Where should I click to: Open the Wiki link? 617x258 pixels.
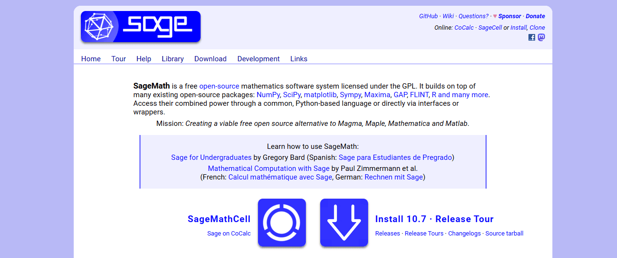point(449,16)
